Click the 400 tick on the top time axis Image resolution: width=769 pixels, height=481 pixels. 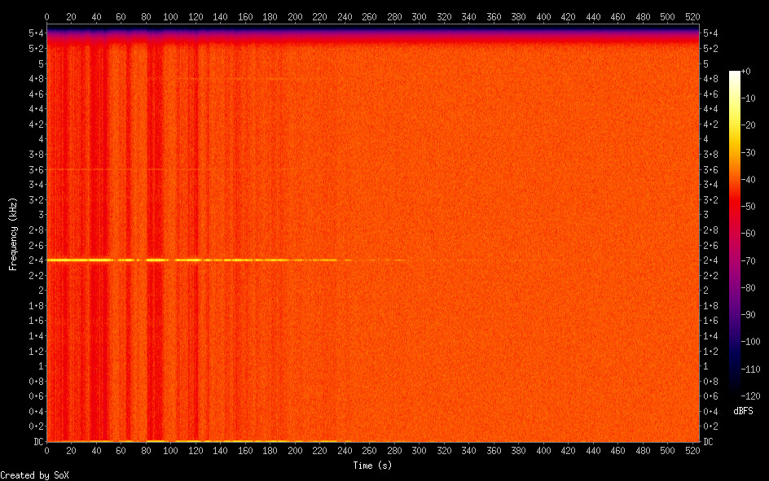[x=543, y=17]
